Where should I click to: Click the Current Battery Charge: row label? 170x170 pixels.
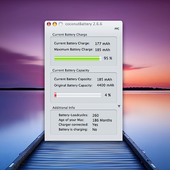[72, 43]
